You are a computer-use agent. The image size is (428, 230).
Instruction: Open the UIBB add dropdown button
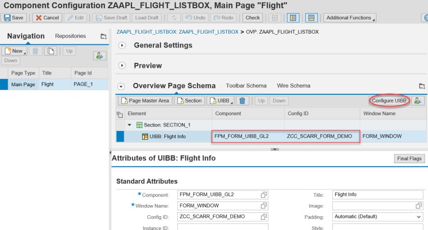(x=221, y=101)
